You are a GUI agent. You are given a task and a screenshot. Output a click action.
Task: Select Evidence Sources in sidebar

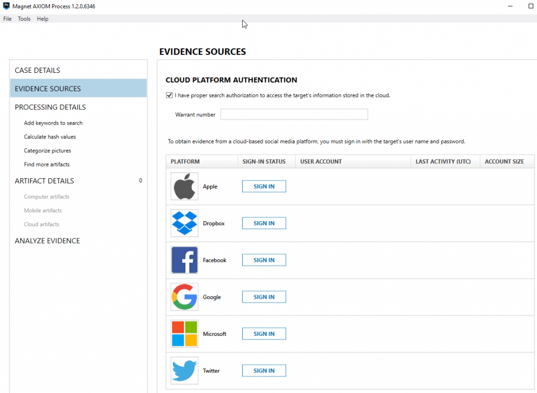[79, 89]
